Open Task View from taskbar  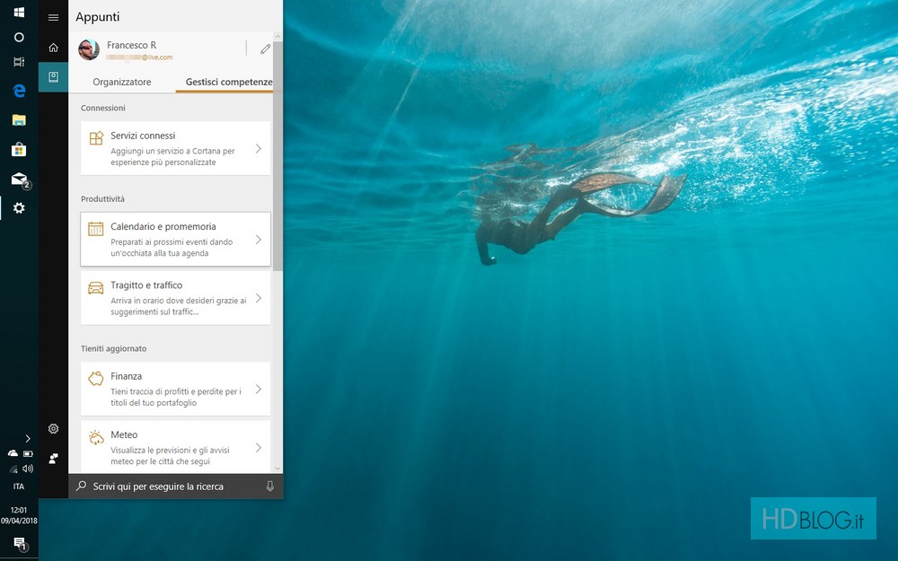(x=19, y=62)
